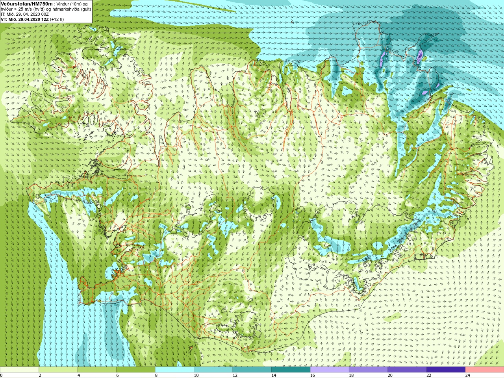Click the legend scale label '16'
504x378 pixels.
tap(313, 375)
